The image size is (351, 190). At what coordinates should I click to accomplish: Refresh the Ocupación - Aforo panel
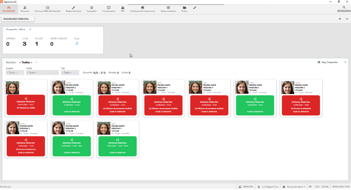[30, 29]
